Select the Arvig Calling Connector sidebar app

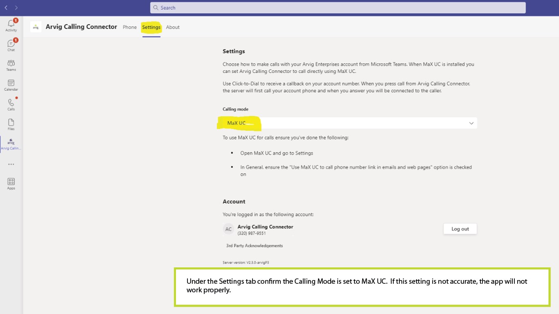tap(11, 144)
